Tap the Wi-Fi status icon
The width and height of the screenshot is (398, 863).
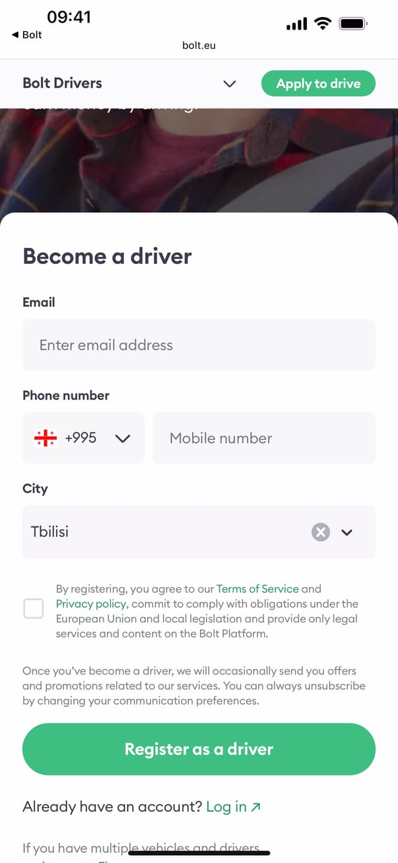pos(323,24)
